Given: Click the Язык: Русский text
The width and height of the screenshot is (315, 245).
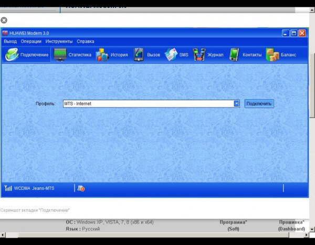Looking at the screenshot, I should click(83, 229).
